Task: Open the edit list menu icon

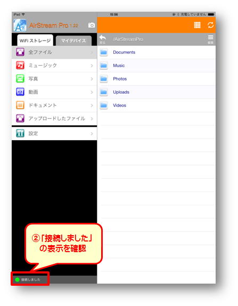Action: tap(210, 39)
